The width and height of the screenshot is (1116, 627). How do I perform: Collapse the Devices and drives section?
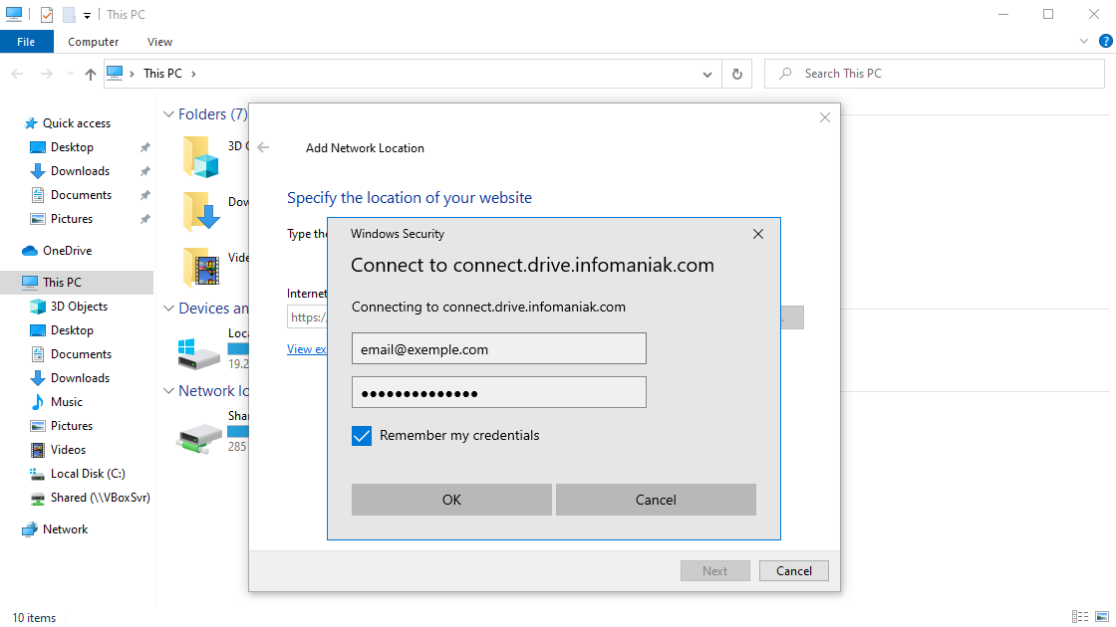tap(167, 309)
